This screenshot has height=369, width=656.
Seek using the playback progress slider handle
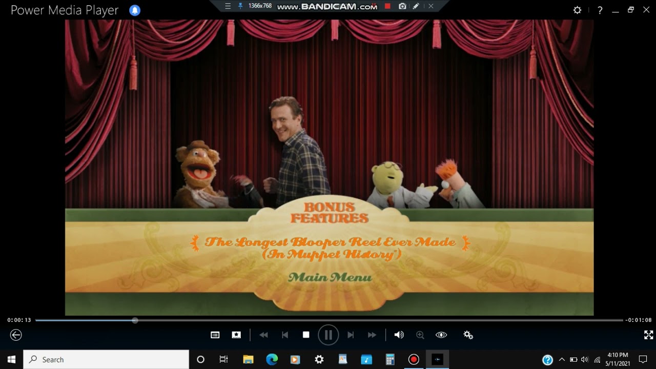[x=135, y=320]
